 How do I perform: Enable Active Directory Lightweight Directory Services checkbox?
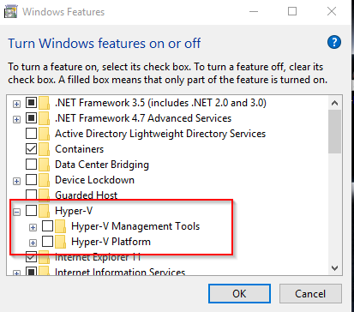click(x=31, y=133)
